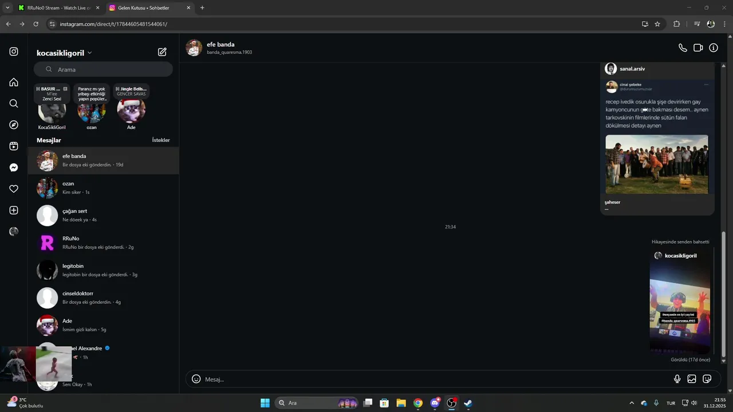Open cinseldoktorr conversation
This screenshot has width=733, height=412.
103,298
